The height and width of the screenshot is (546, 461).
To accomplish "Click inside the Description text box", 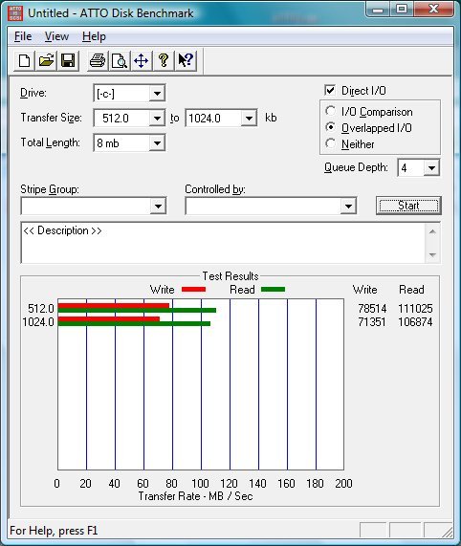I will [223, 243].
